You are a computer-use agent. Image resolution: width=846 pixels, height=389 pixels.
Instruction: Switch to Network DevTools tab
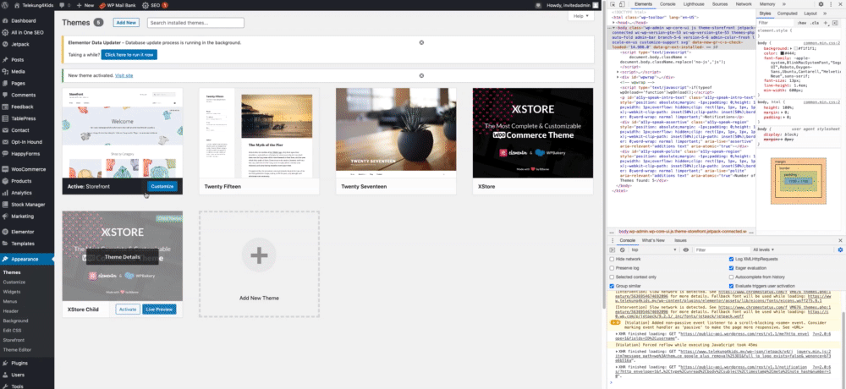tap(744, 4)
